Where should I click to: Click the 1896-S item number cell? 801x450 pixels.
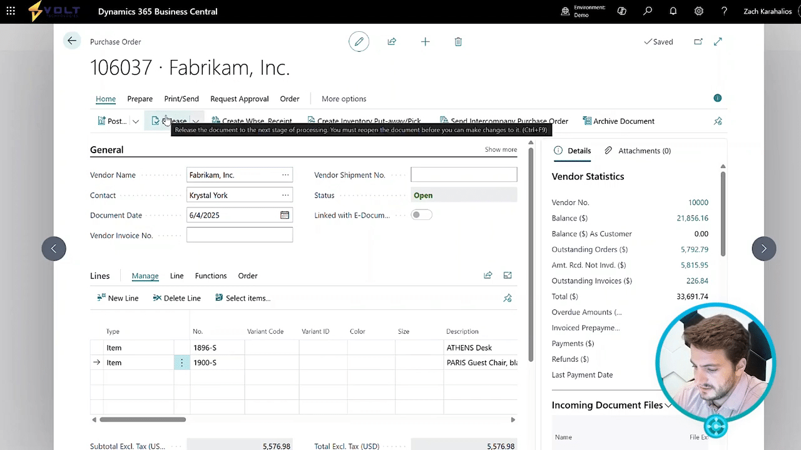(x=217, y=347)
